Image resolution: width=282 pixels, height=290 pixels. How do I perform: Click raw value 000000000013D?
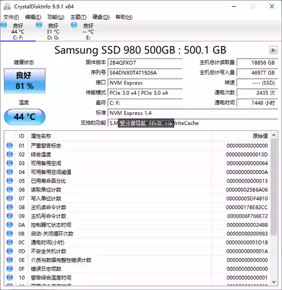click(x=247, y=154)
